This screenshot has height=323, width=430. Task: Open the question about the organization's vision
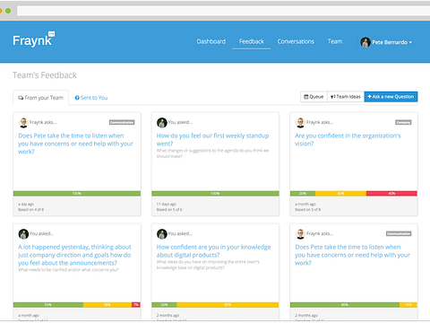click(x=348, y=139)
